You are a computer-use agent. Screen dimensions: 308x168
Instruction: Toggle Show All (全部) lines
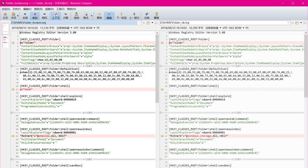[25, 16]
